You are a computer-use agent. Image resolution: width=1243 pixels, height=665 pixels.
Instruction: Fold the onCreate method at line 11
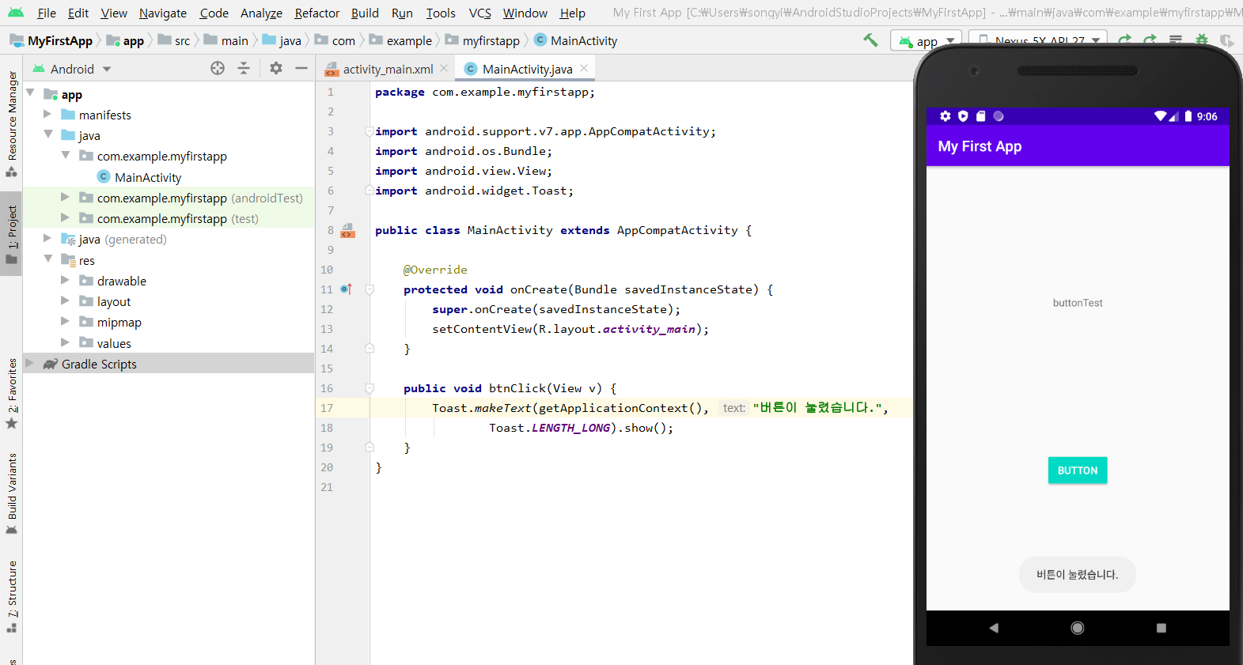[369, 289]
